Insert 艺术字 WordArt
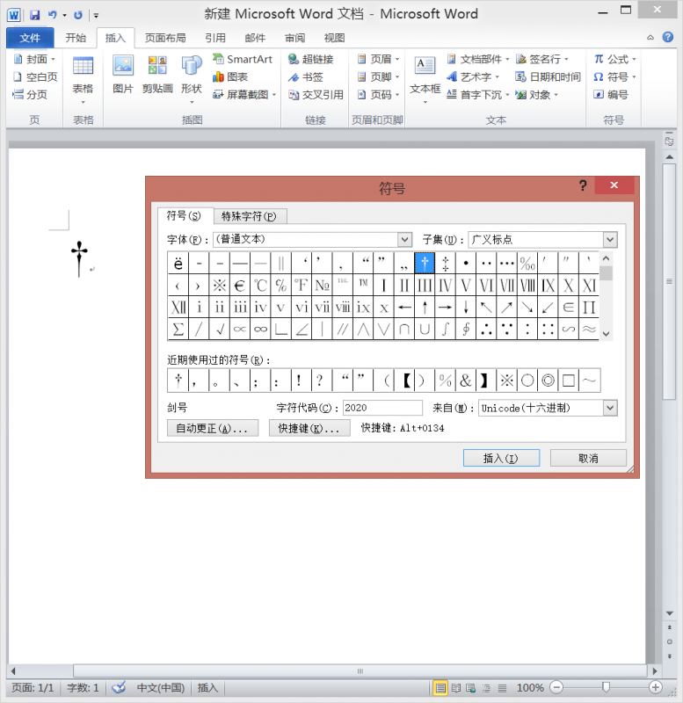Screen dimensions: 683x703 click(473, 77)
